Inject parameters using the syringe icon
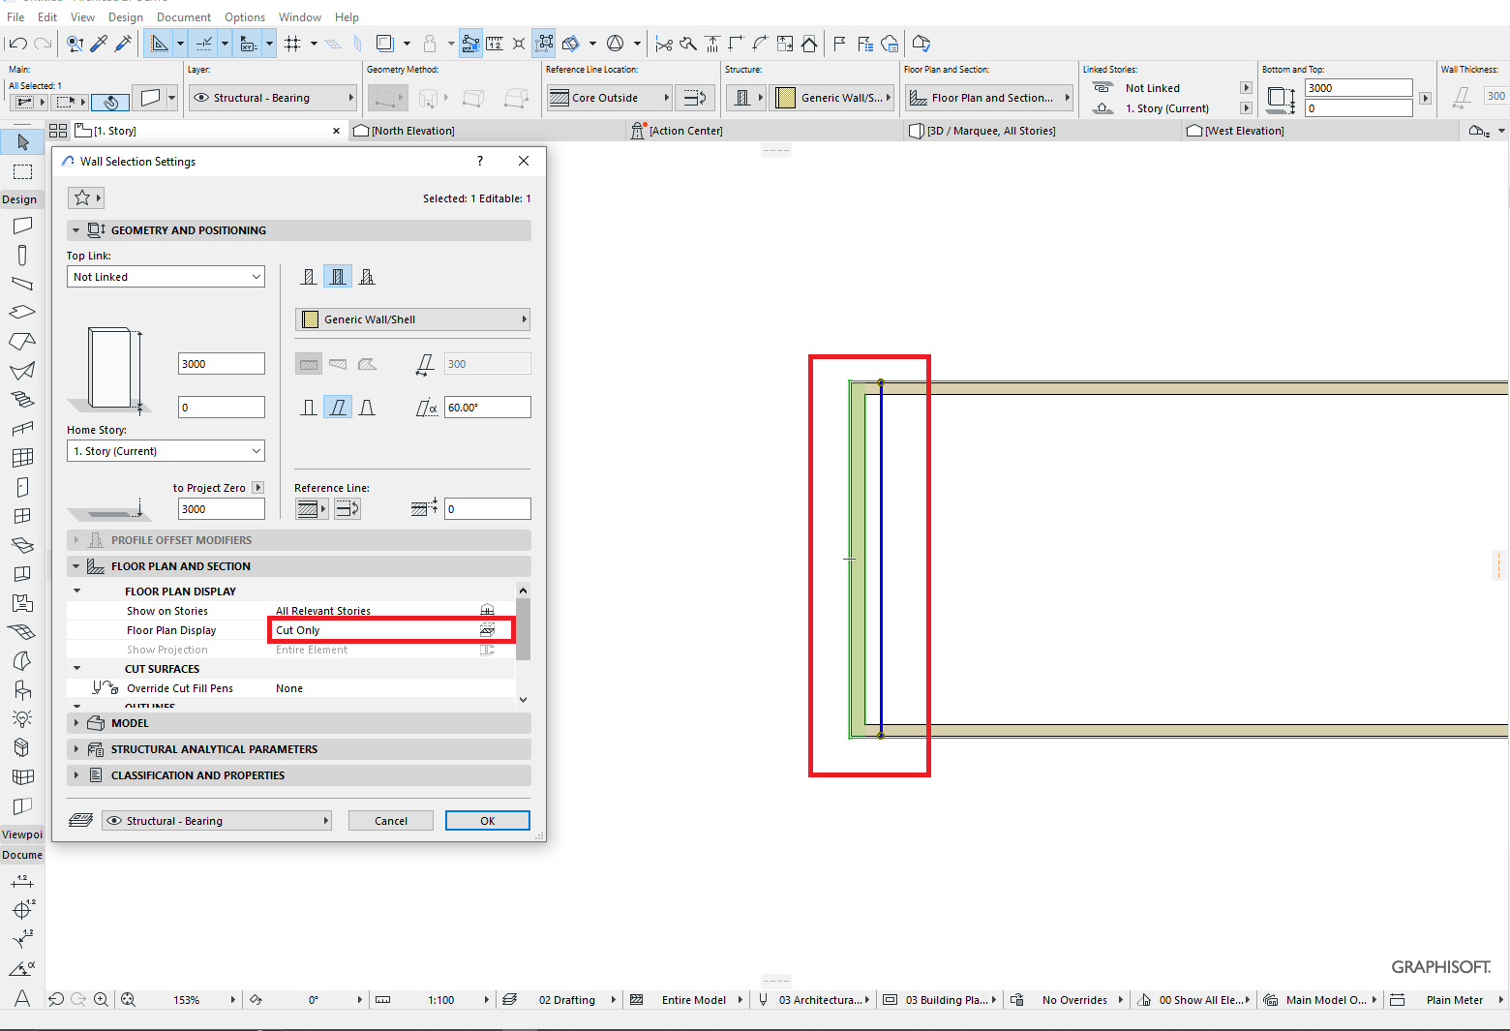Viewport: 1510px width, 1031px height. [123, 43]
